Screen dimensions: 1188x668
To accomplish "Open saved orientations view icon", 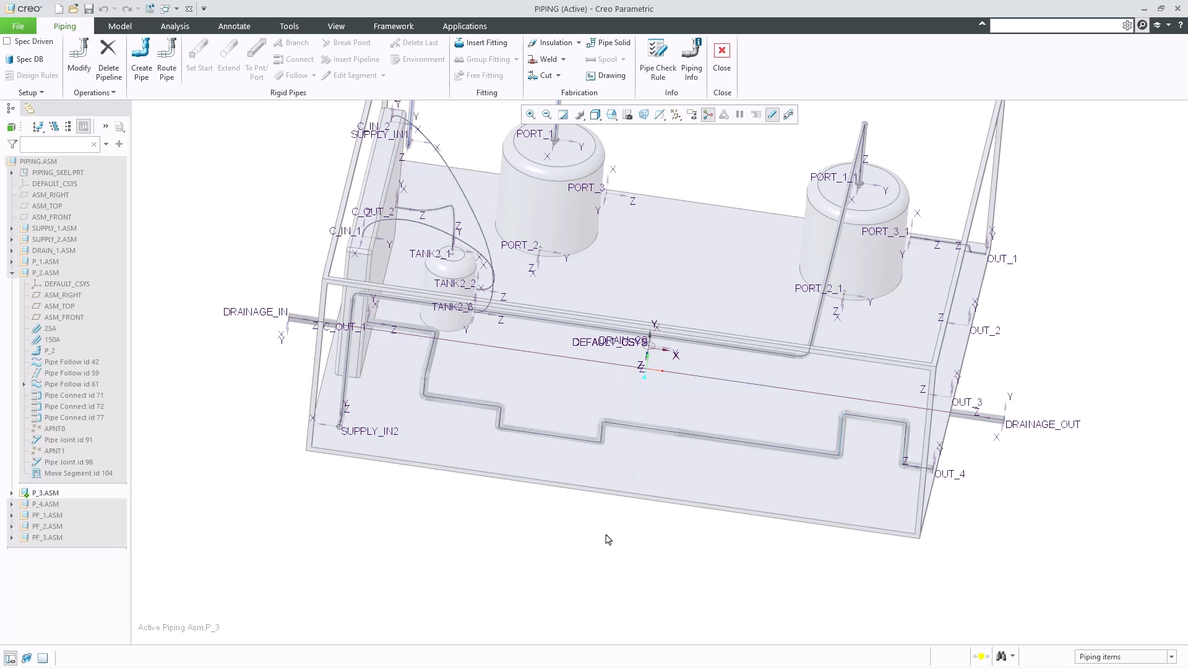I will pyautogui.click(x=611, y=114).
